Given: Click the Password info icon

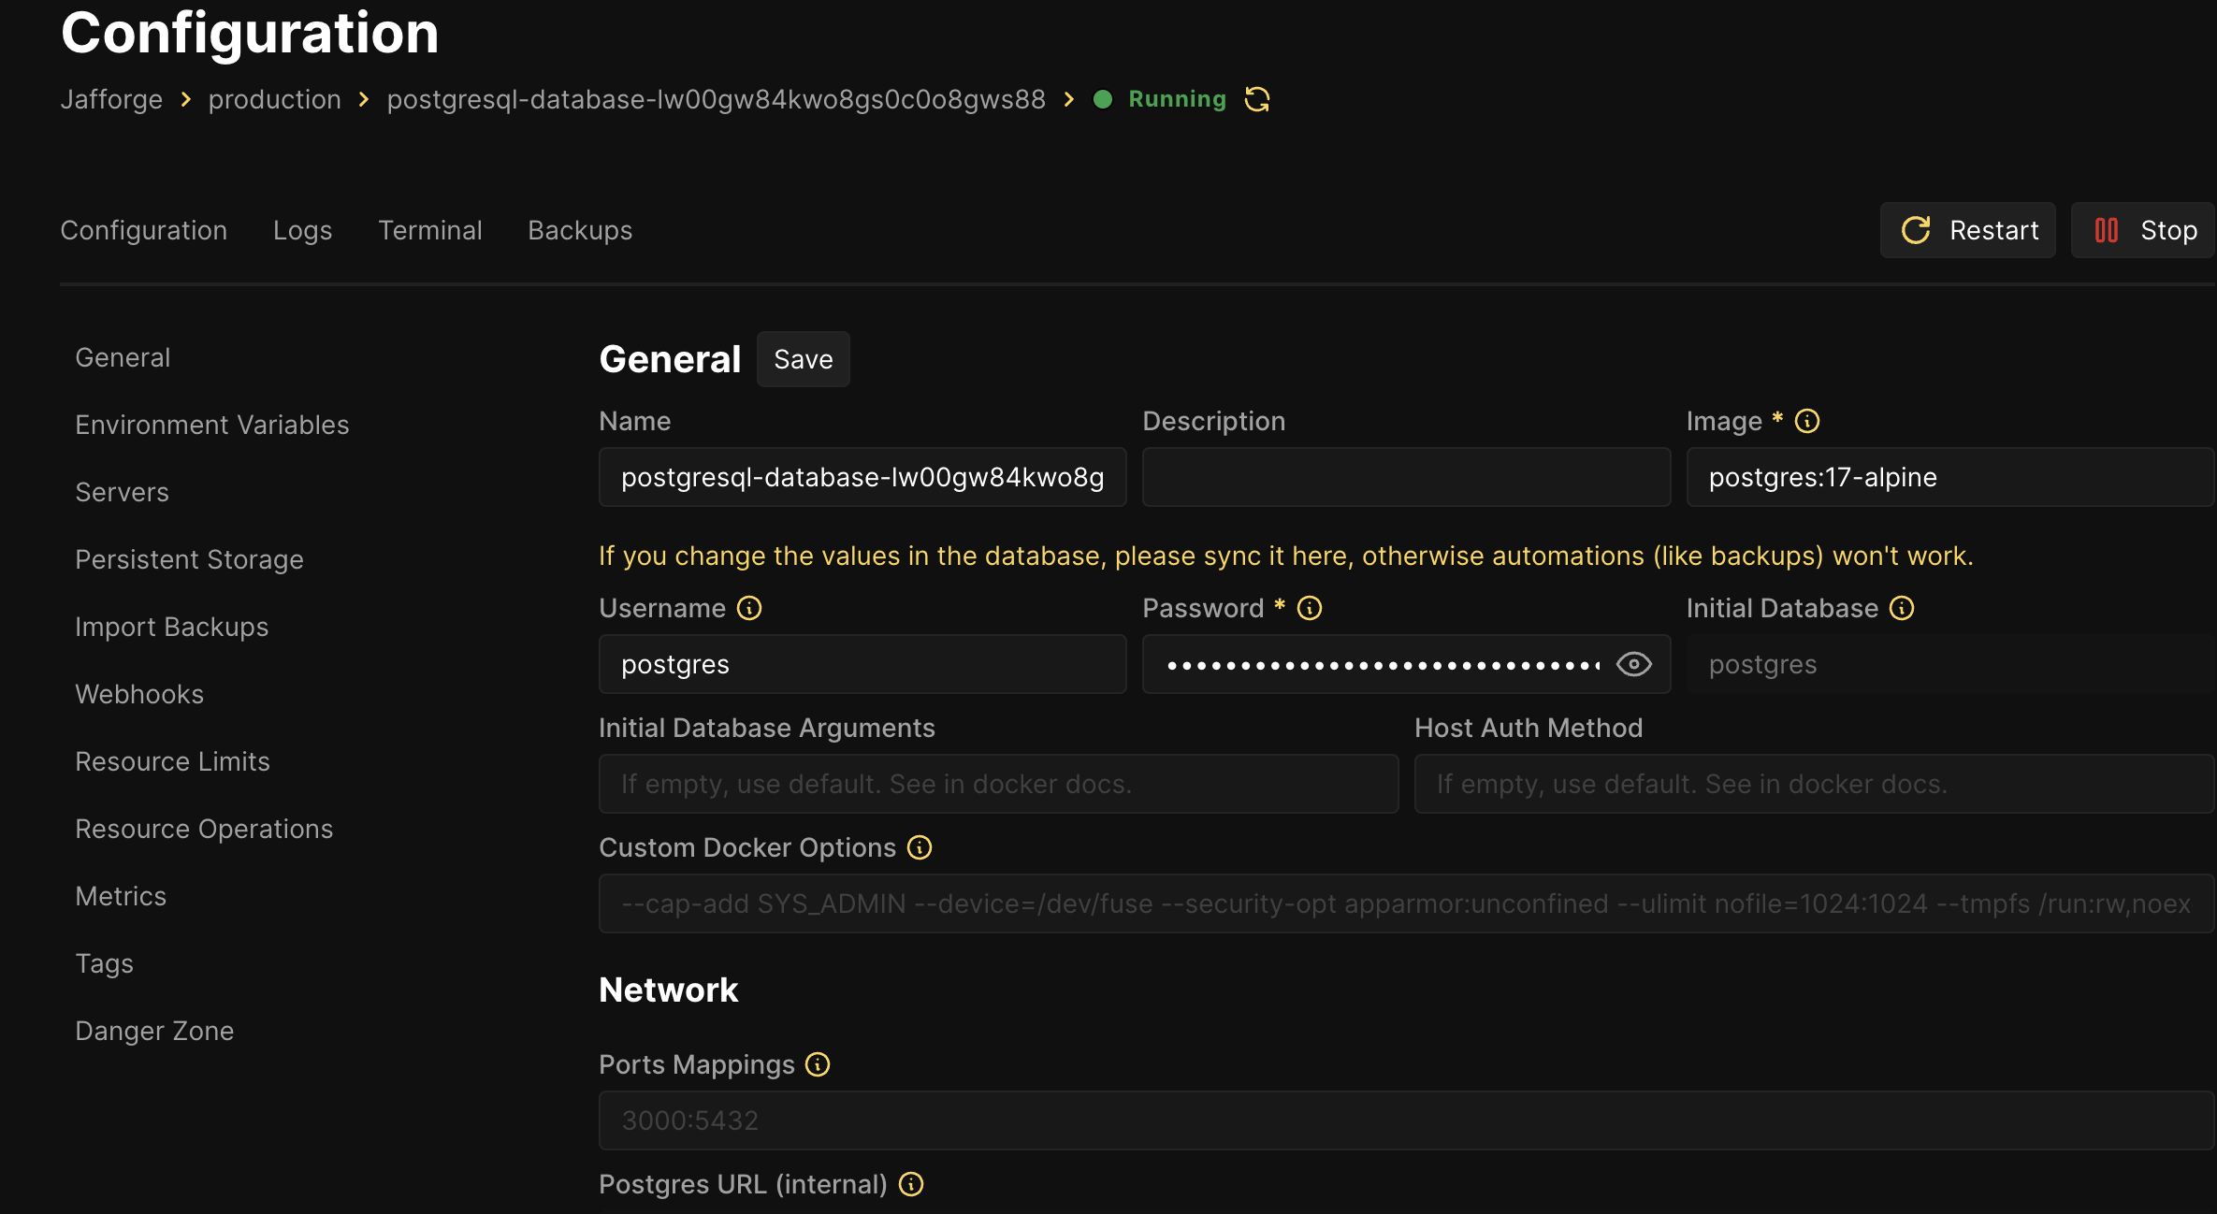Looking at the screenshot, I should click(x=1310, y=608).
